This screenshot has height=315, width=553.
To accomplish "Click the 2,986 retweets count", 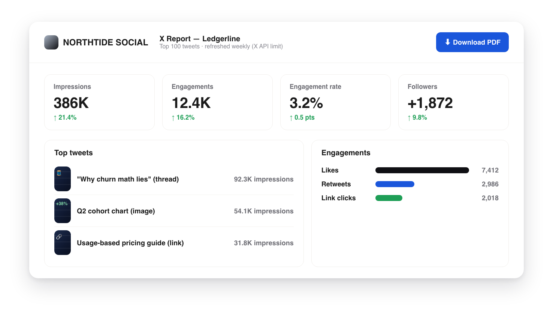I will coord(490,184).
